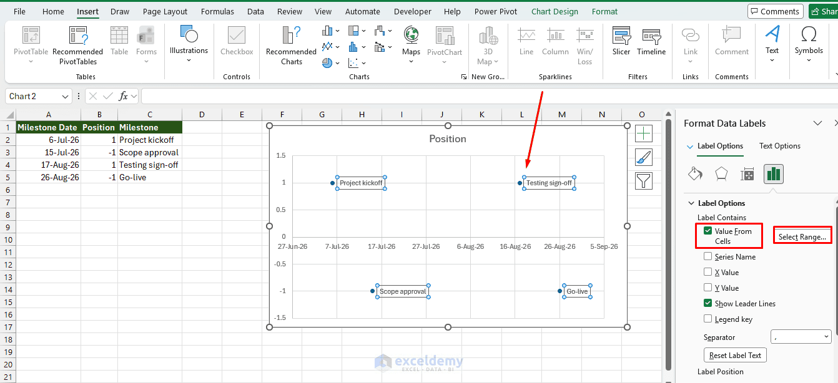The height and width of the screenshot is (383, 838).
Task: Select the chart title Position
Action: pyautogui.click(x=448, y=138)
